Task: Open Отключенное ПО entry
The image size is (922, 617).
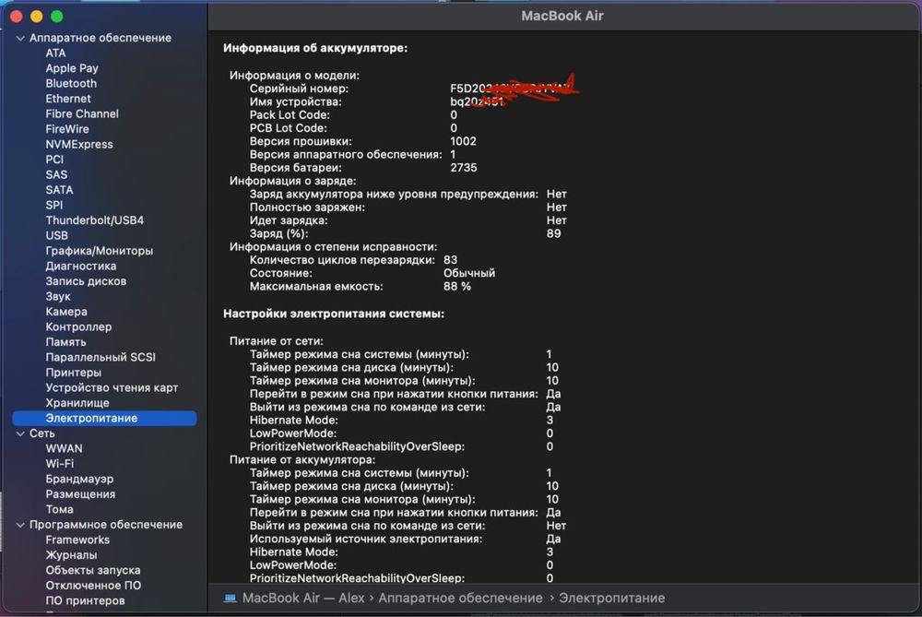Action: tap(93, 586)
